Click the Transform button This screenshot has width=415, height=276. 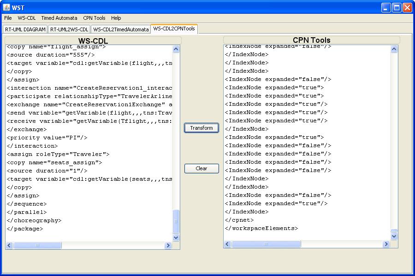pyautogui.click(x=202, y=128)
